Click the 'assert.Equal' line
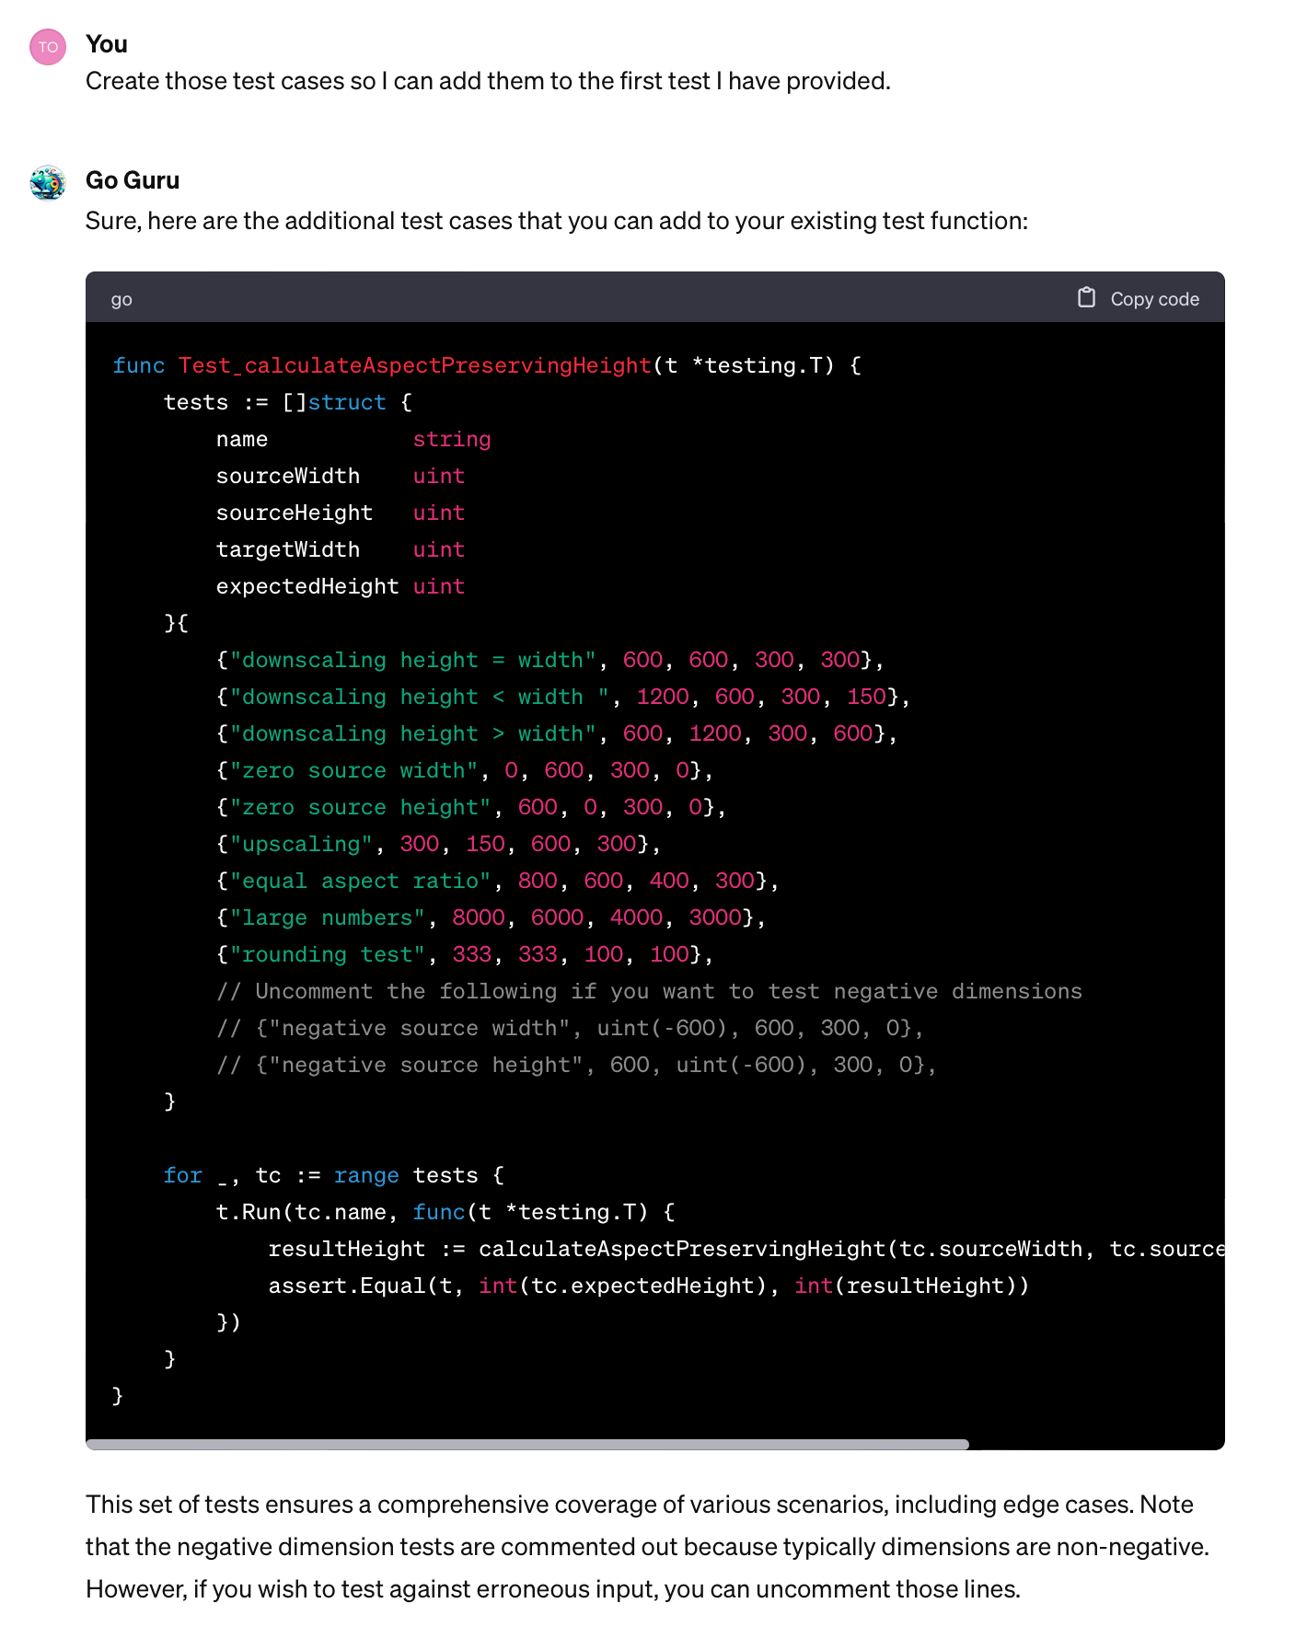 649,1286
